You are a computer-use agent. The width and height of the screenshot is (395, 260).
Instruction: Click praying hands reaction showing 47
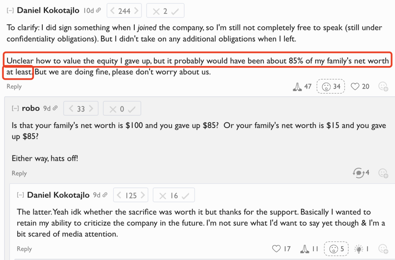[302, 86]
